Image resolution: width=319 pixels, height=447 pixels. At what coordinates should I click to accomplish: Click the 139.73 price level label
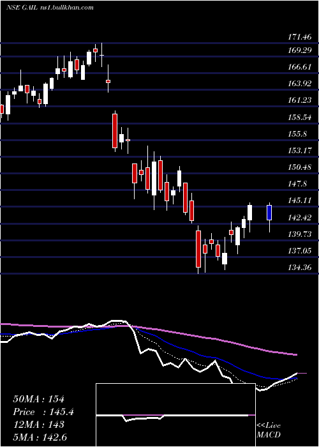pos(299,234)
